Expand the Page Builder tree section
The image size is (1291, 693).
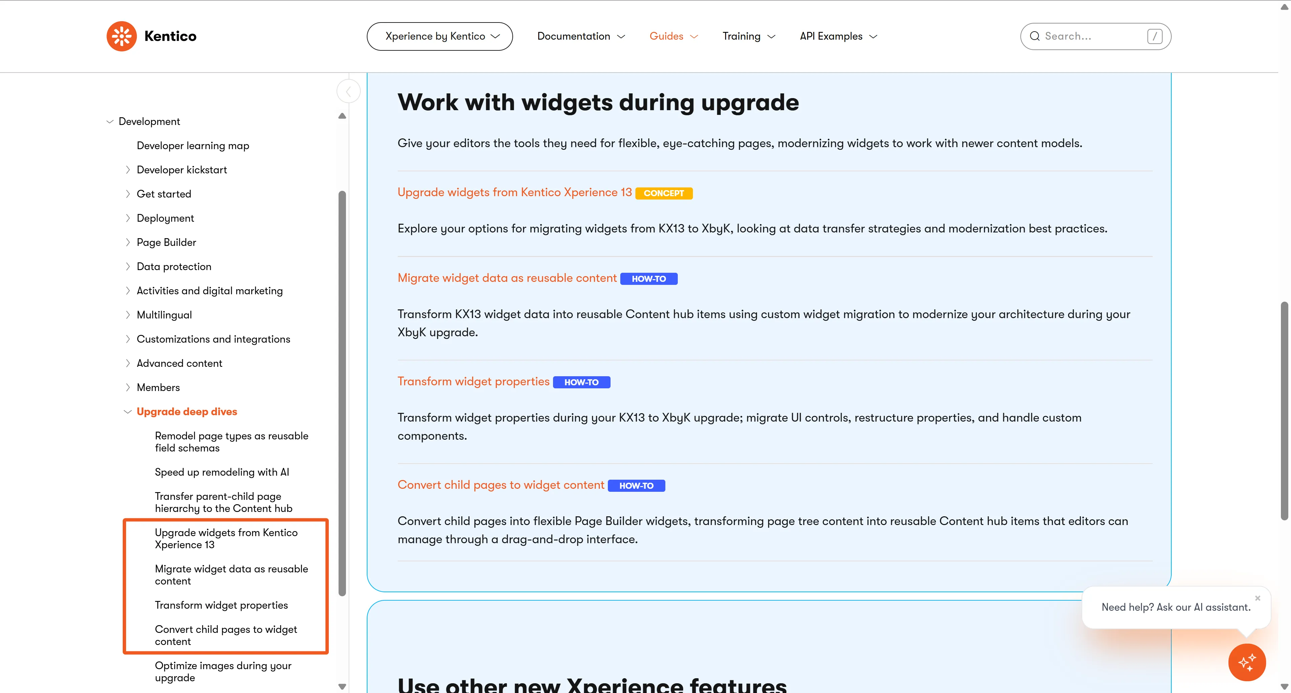pyautogui.click(x=127, y=242)
